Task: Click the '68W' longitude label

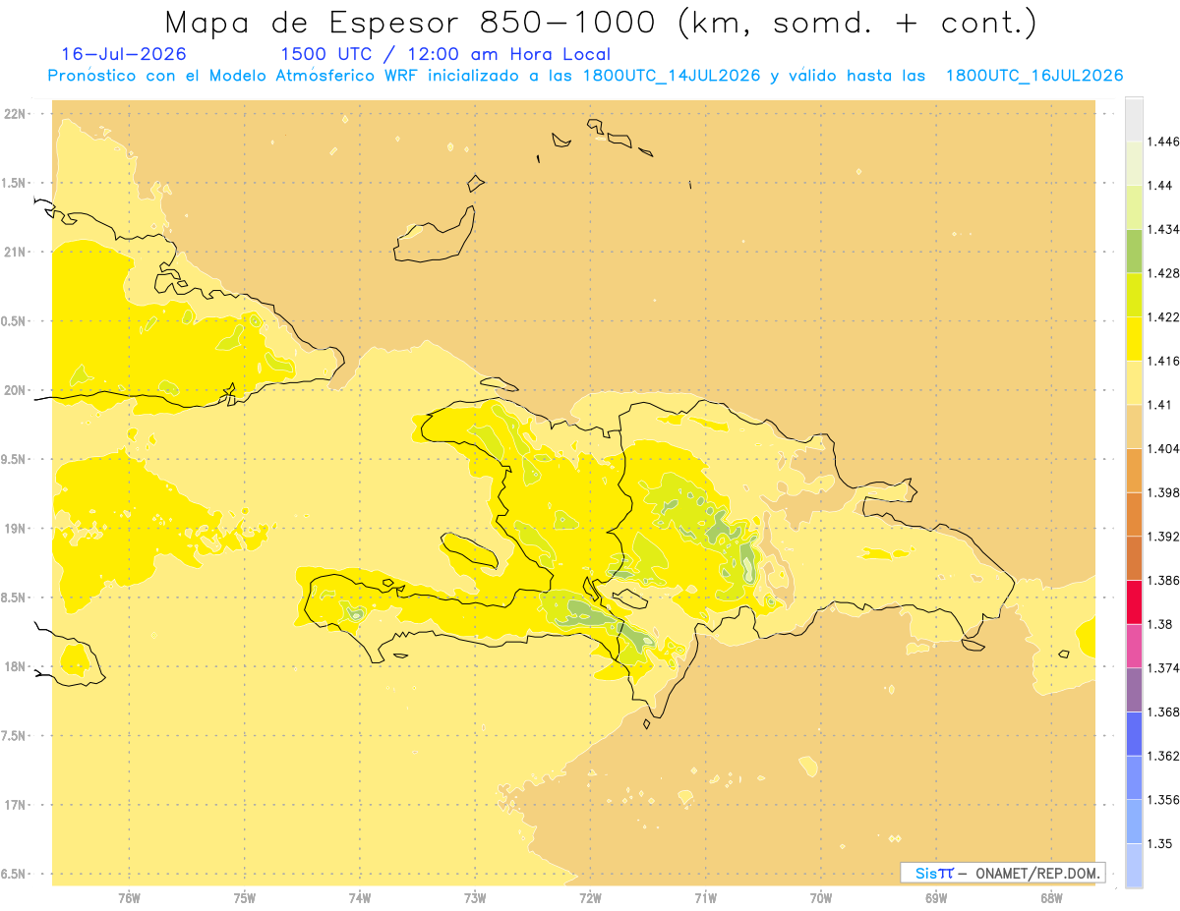Action: point(1051,897)
